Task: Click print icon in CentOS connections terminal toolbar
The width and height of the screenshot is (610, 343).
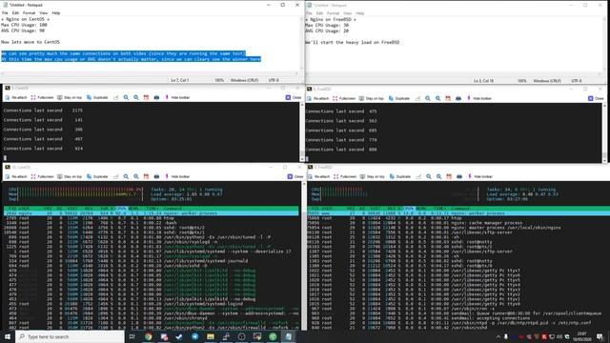Action: (x=156, y=97)
